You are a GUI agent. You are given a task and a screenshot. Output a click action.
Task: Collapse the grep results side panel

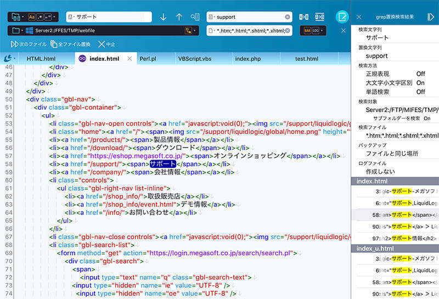point(430,17)
